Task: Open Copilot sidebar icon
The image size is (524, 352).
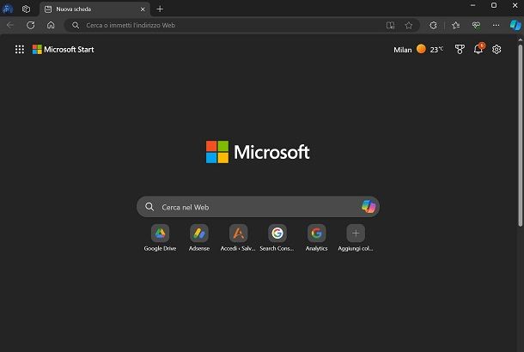Action: 515,26
